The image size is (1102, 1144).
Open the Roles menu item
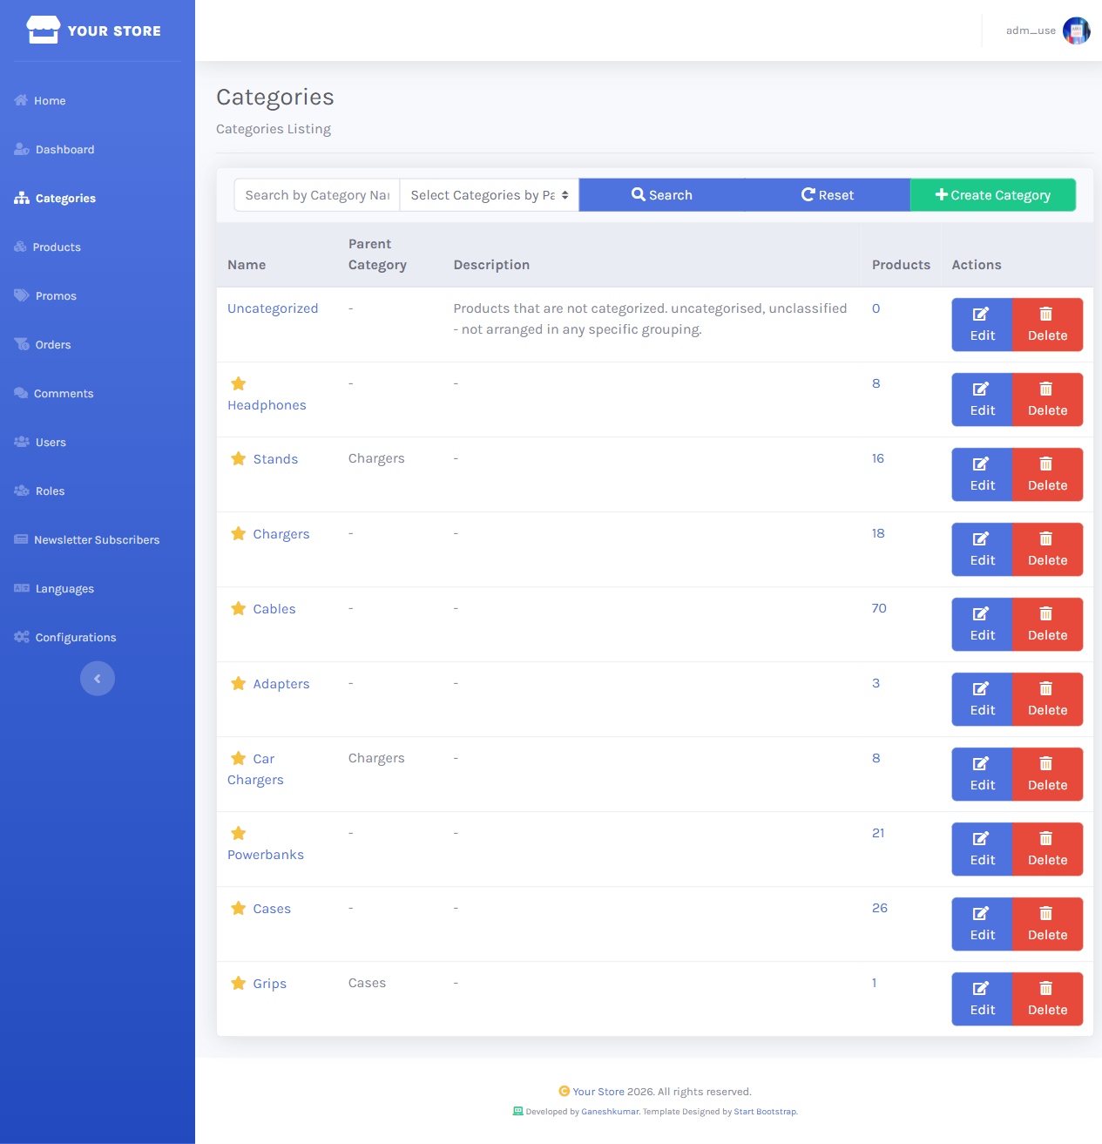39,491
